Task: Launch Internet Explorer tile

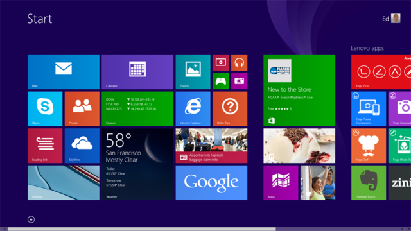Action: click(x=193, y=108)
